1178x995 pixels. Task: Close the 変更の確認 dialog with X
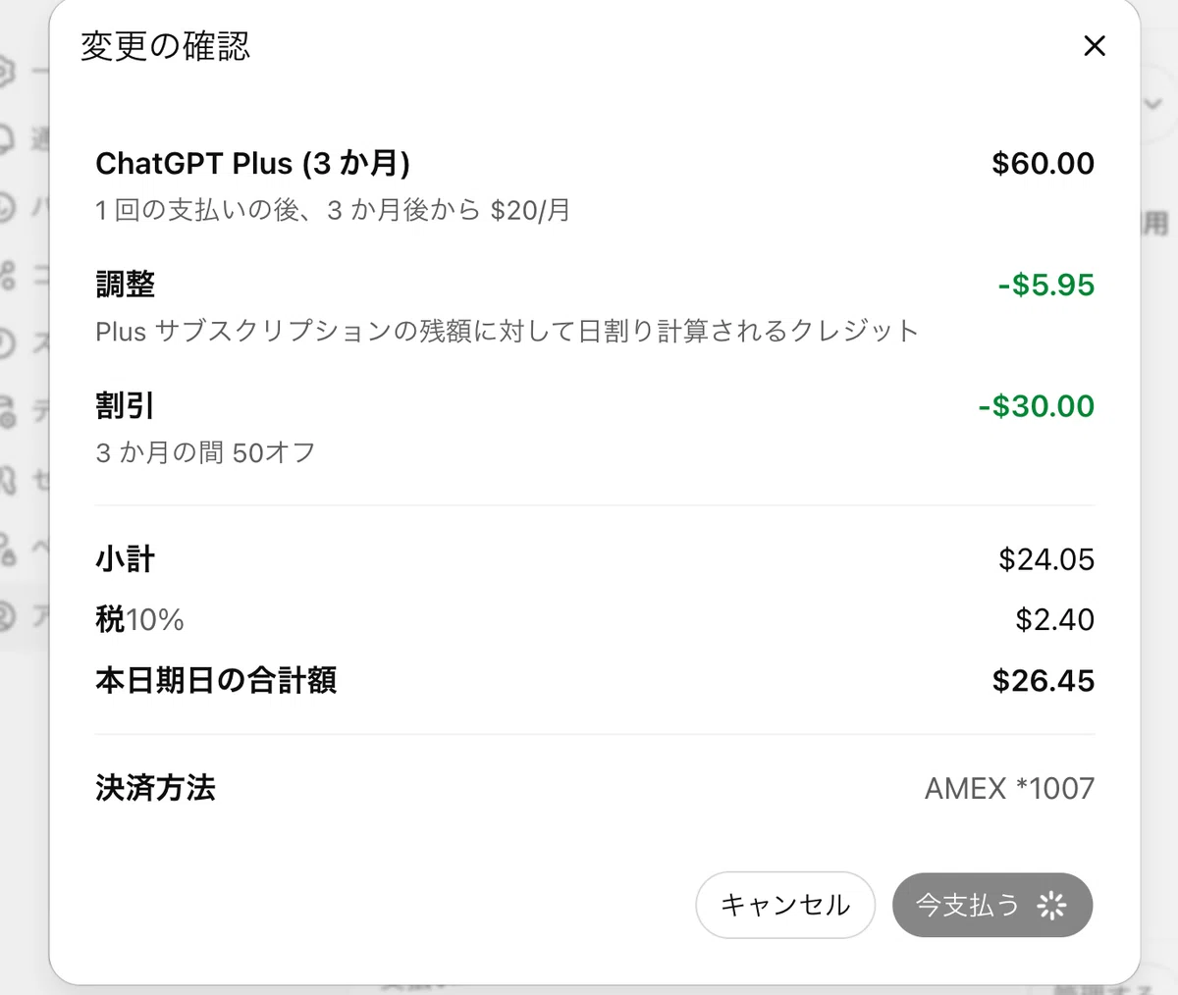pos(1094,46)
